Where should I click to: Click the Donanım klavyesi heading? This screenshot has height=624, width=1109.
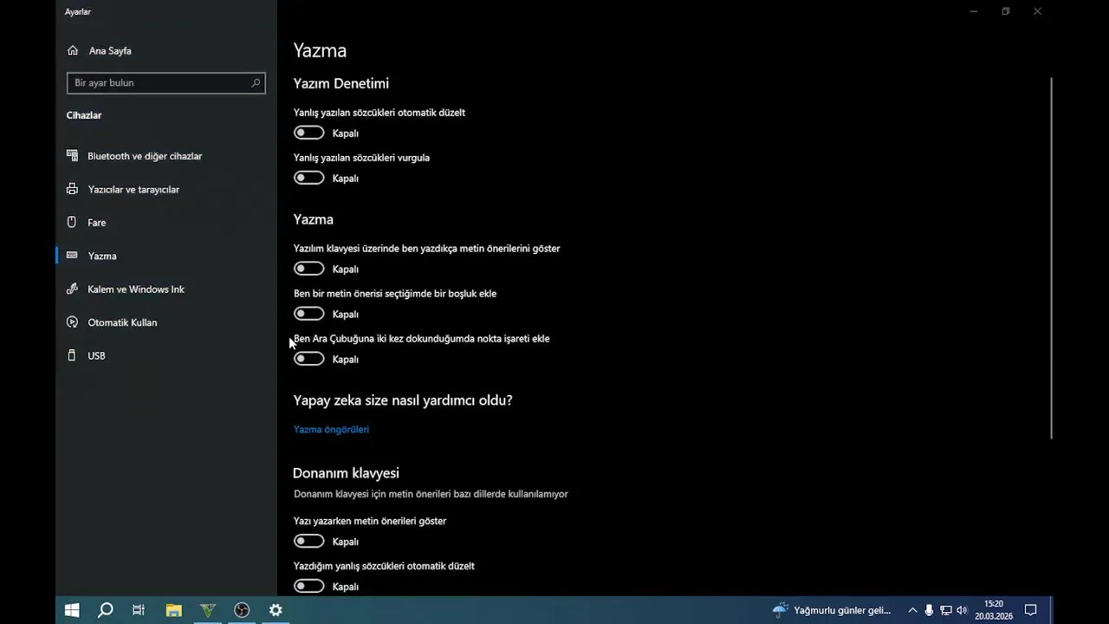pos(346,473)
